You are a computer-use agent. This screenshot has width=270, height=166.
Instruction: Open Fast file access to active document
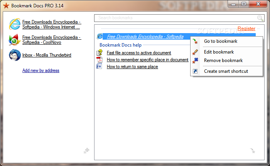tap(139, 53)
